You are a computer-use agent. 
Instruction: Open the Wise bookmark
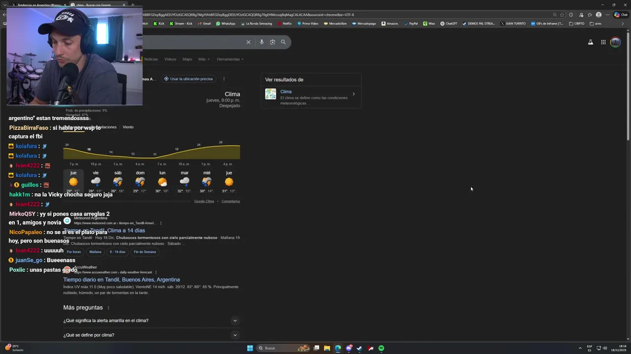point(429,24)
